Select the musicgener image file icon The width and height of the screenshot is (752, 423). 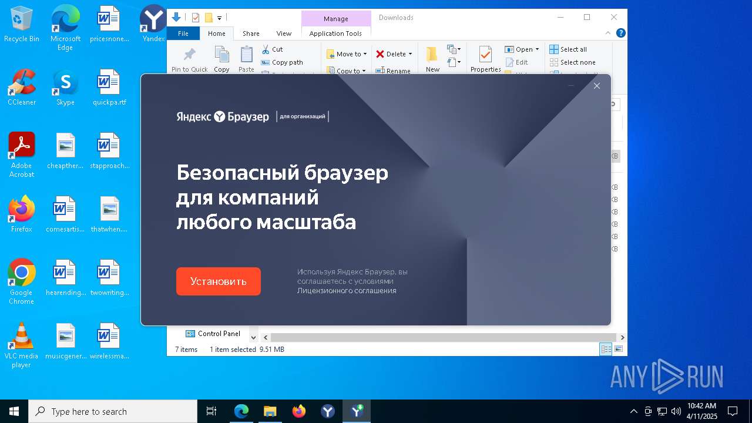[66, 341]
